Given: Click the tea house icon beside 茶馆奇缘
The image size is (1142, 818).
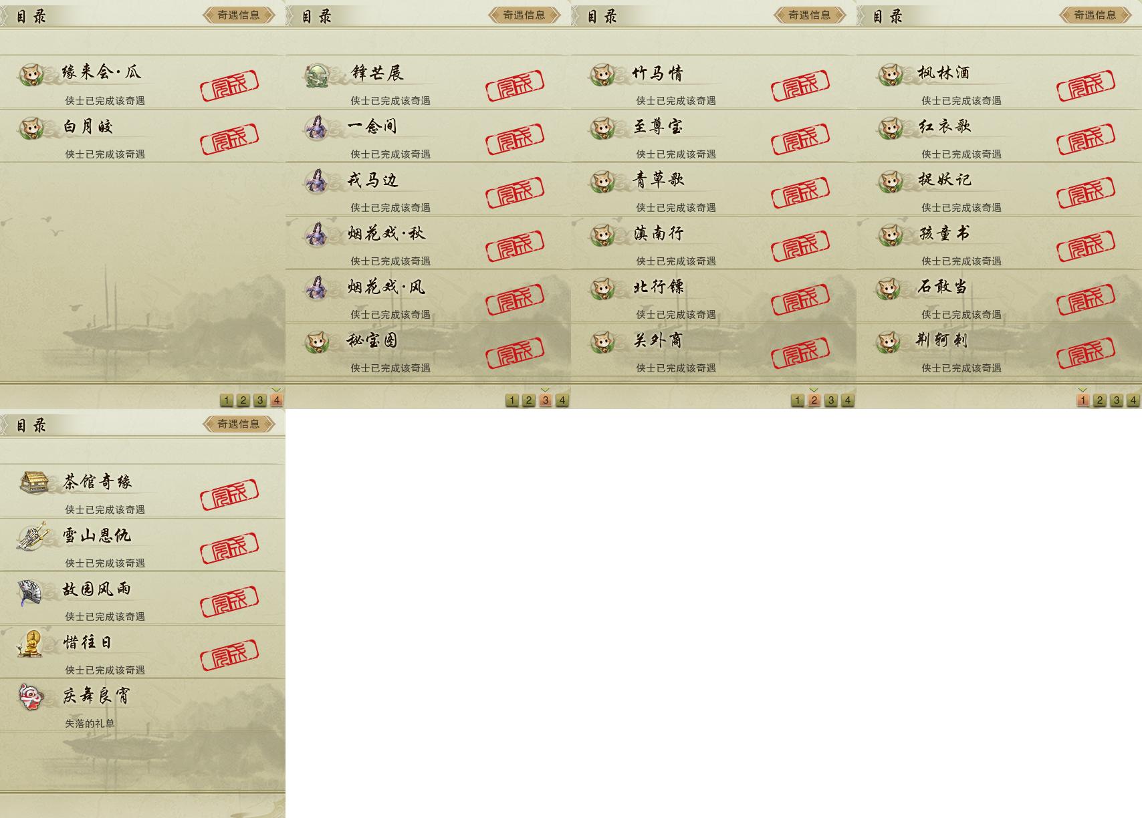Looking at the screenshot, I should click(33, 482).
